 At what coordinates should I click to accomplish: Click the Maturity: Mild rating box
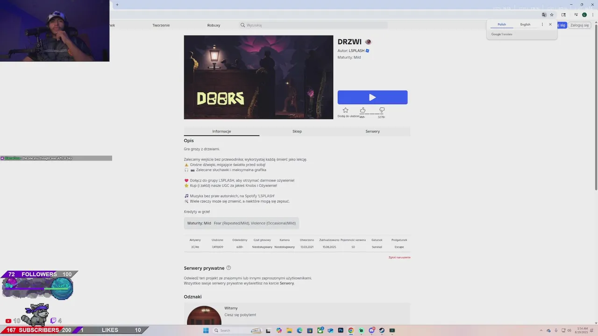(x=242, y=223)
